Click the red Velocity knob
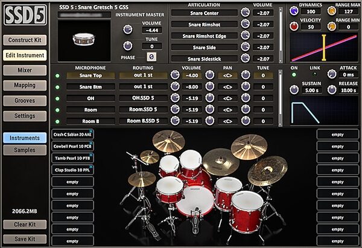 coord(294,27)
